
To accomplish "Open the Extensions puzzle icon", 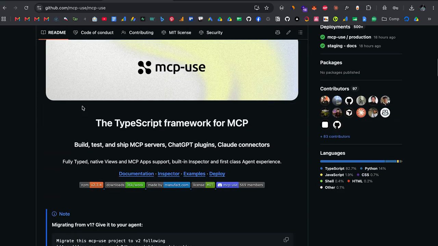I will click(x=369, y=8).
